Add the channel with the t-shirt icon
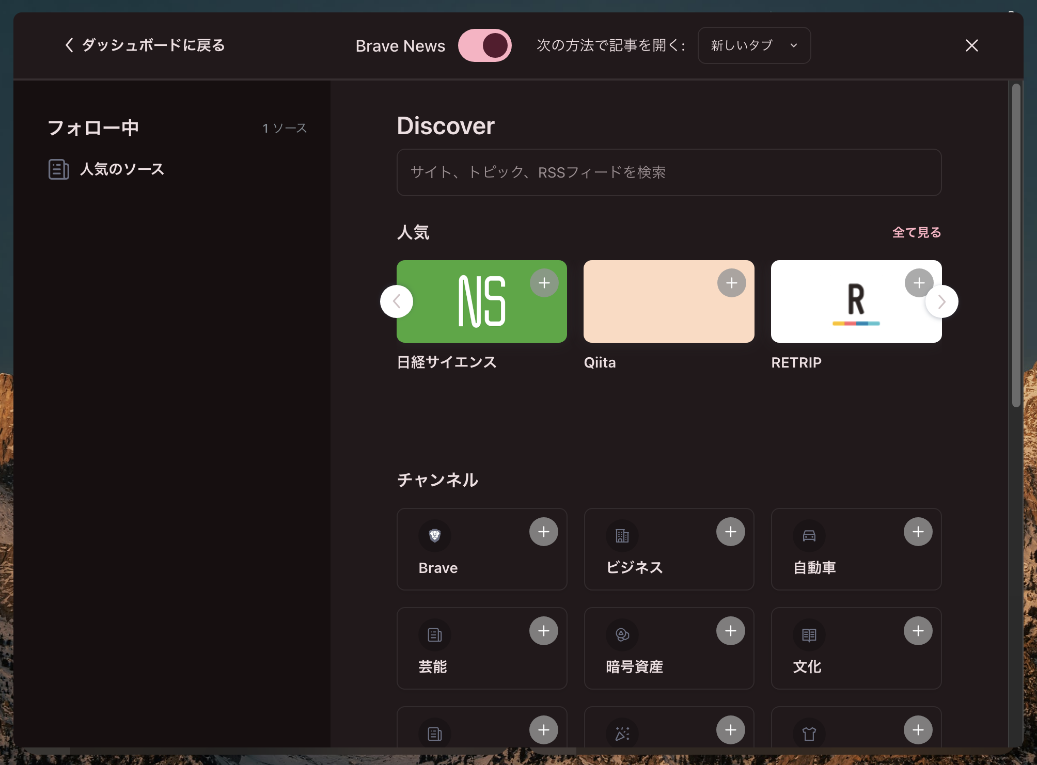This screenshot has width=1037, height=765. [918, 730]
